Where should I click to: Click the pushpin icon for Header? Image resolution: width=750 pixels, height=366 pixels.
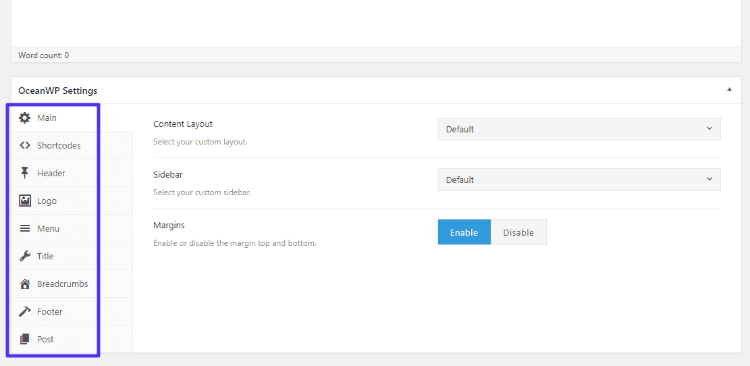pyautogui.click(x=25, y=174)
